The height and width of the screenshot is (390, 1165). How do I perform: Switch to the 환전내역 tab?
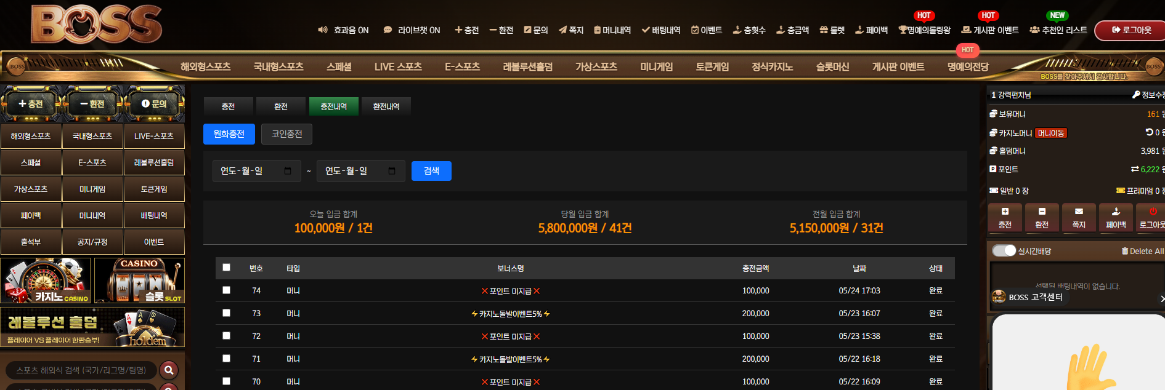pos(386,106)
